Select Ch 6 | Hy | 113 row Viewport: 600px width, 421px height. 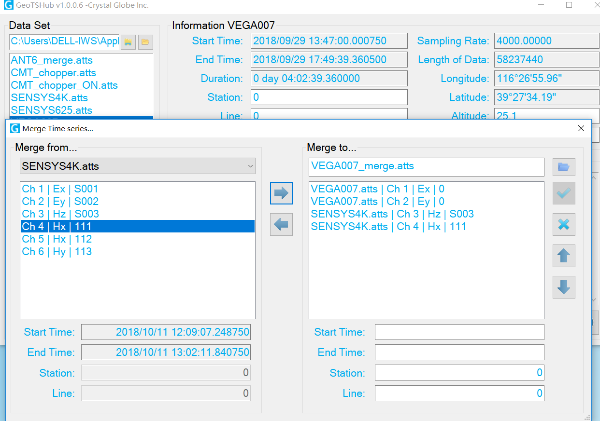(138, 252)
